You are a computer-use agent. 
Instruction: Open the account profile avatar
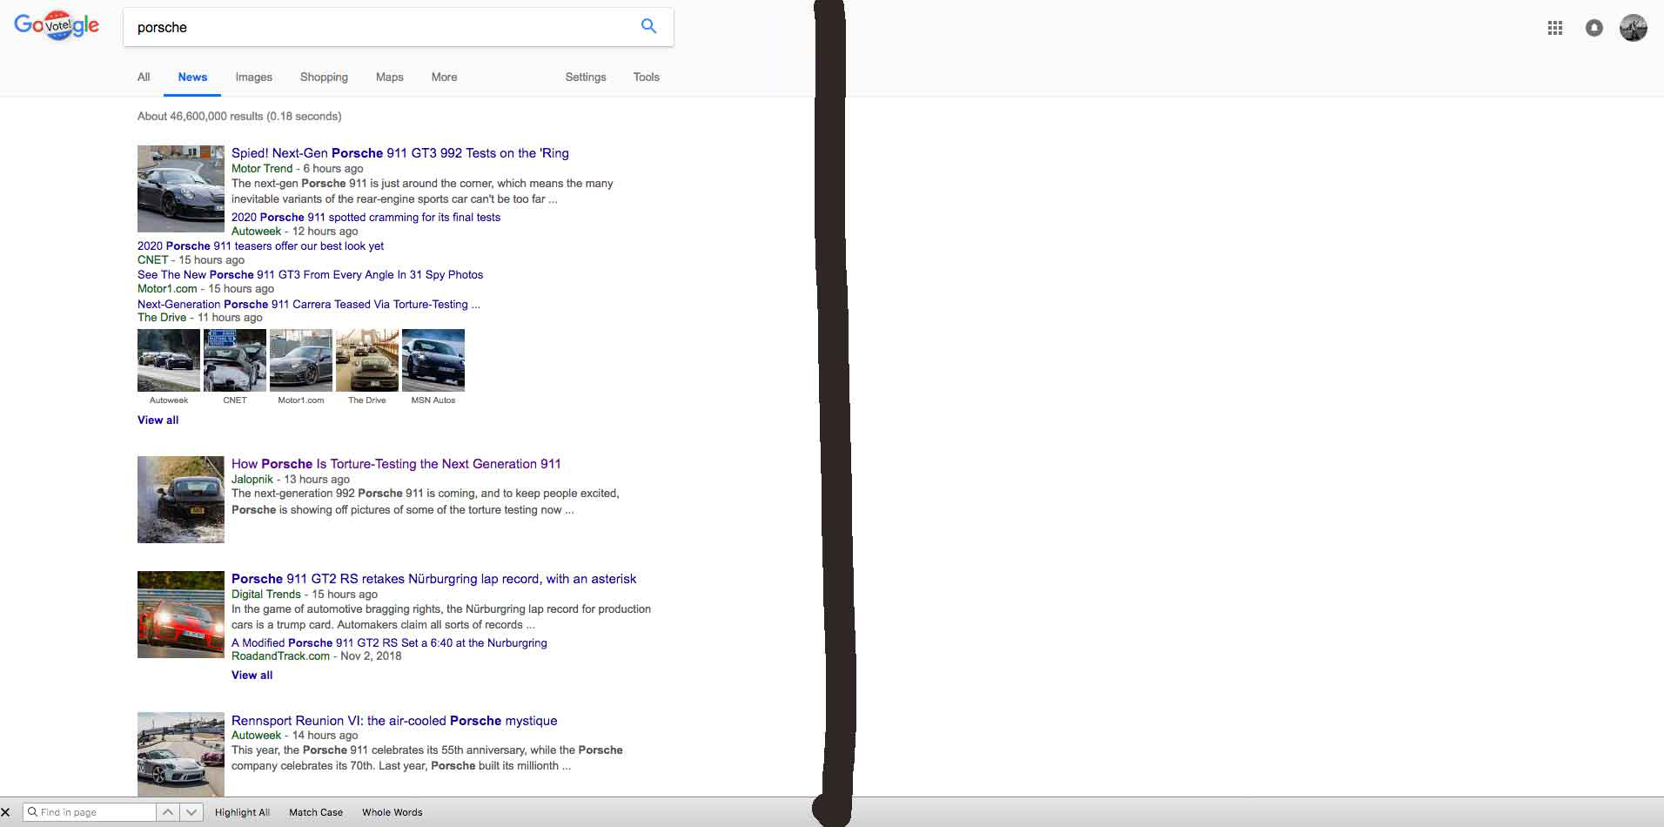(1634, 28)
